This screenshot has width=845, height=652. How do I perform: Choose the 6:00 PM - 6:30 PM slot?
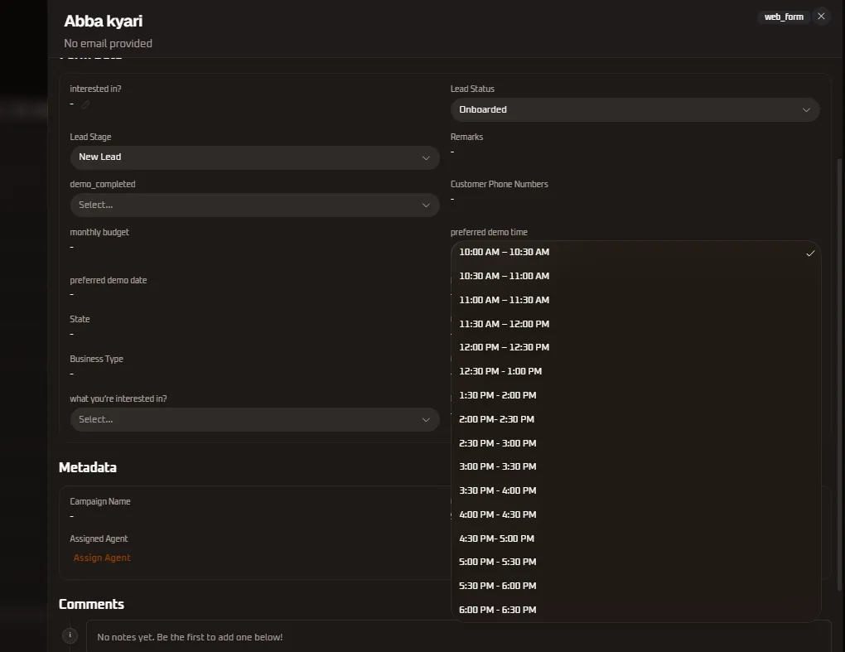[x=636, y=610]
